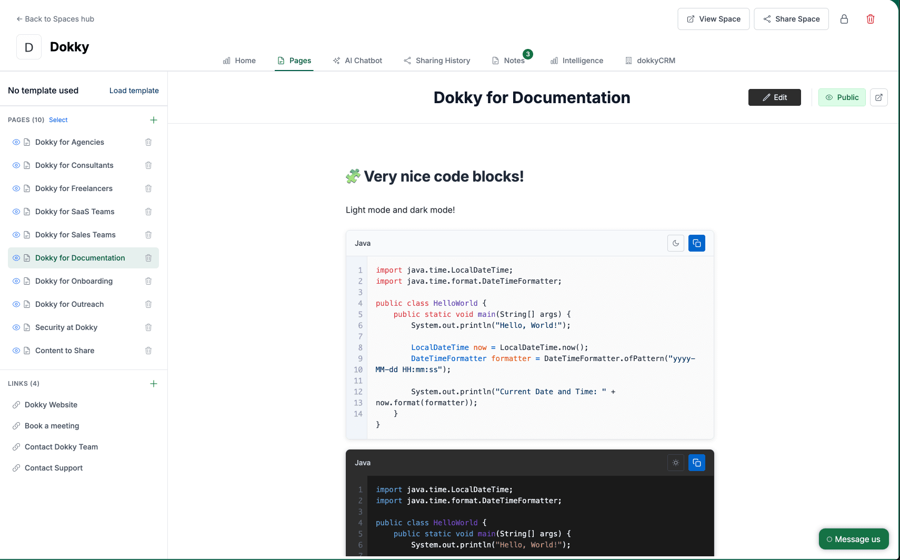900x560 pixels.
Task: Select the Dokky for Freelancers page
Action: click(x=74, y=188)
